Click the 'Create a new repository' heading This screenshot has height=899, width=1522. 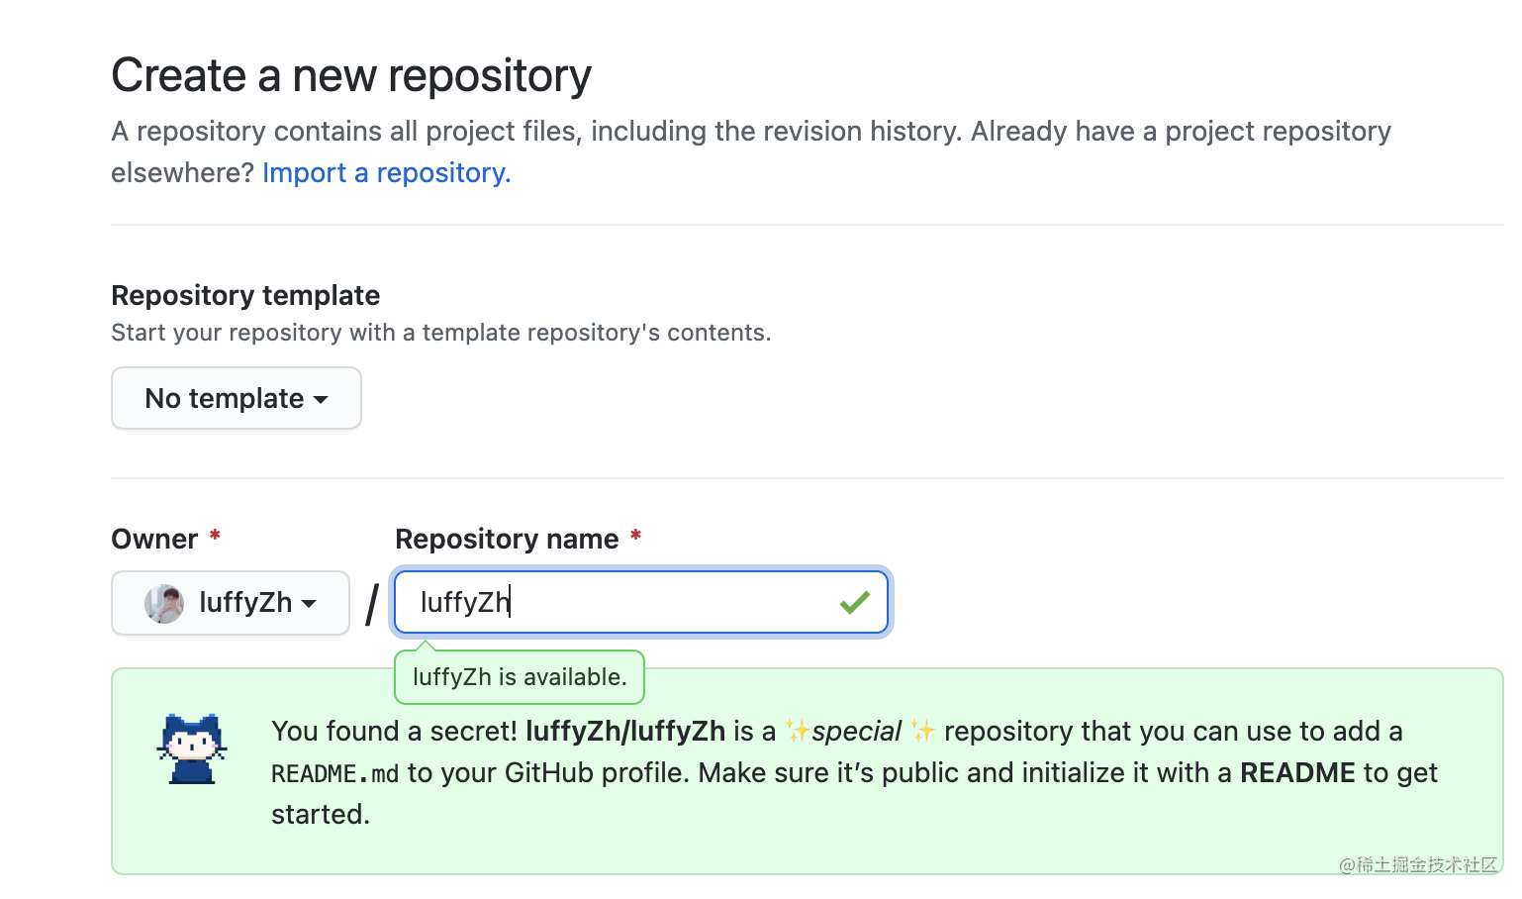(351, 76)
